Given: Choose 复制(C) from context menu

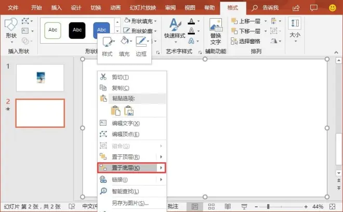Looking at the screenshot, I should (x=132, y=88).
